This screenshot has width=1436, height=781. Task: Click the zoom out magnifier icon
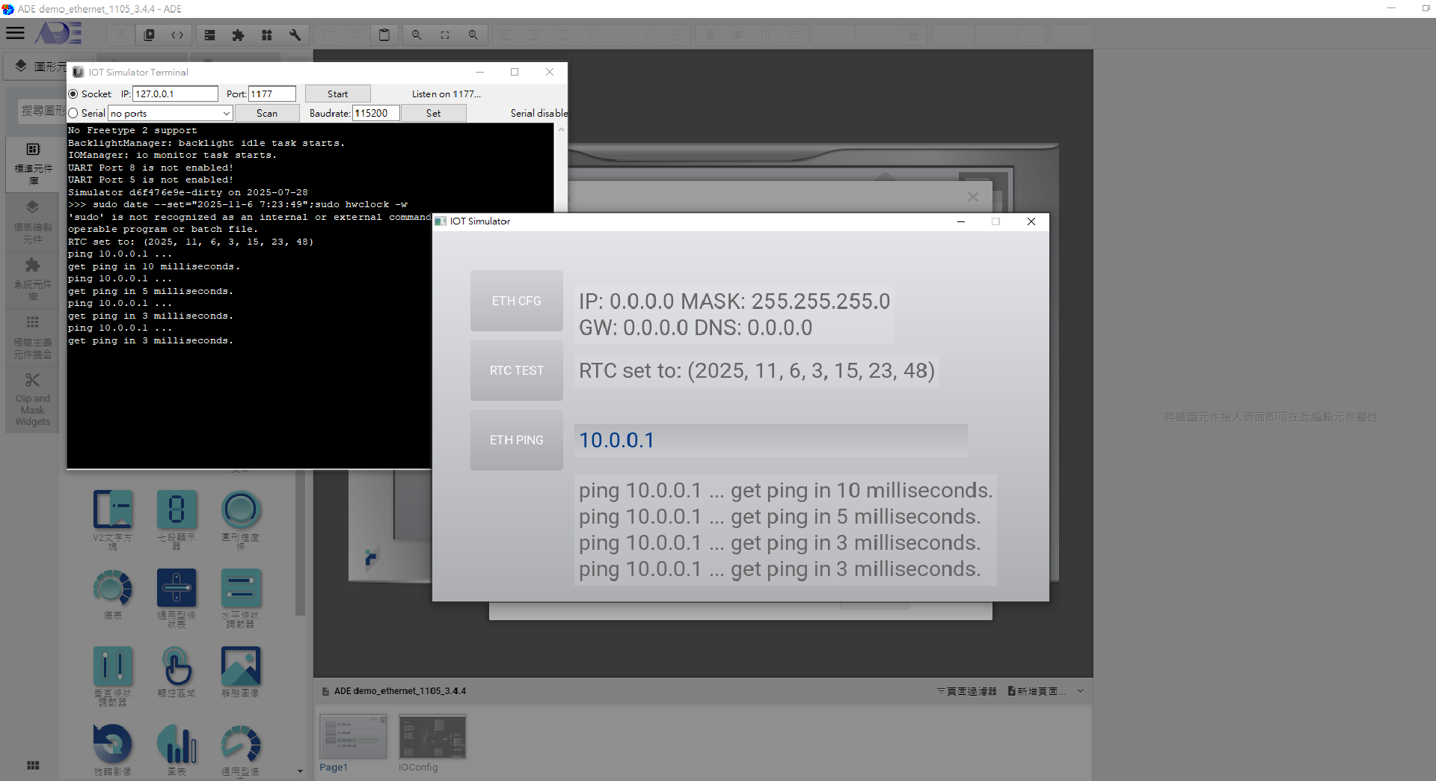click(x=417, y=35)
